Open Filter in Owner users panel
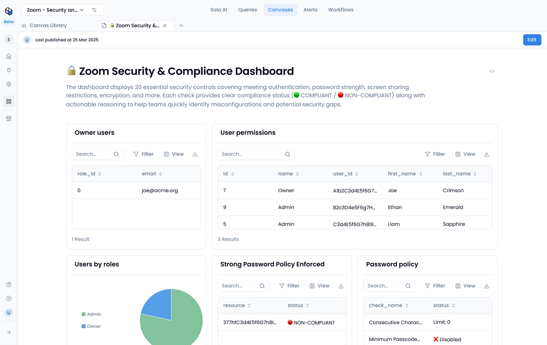 143,154
